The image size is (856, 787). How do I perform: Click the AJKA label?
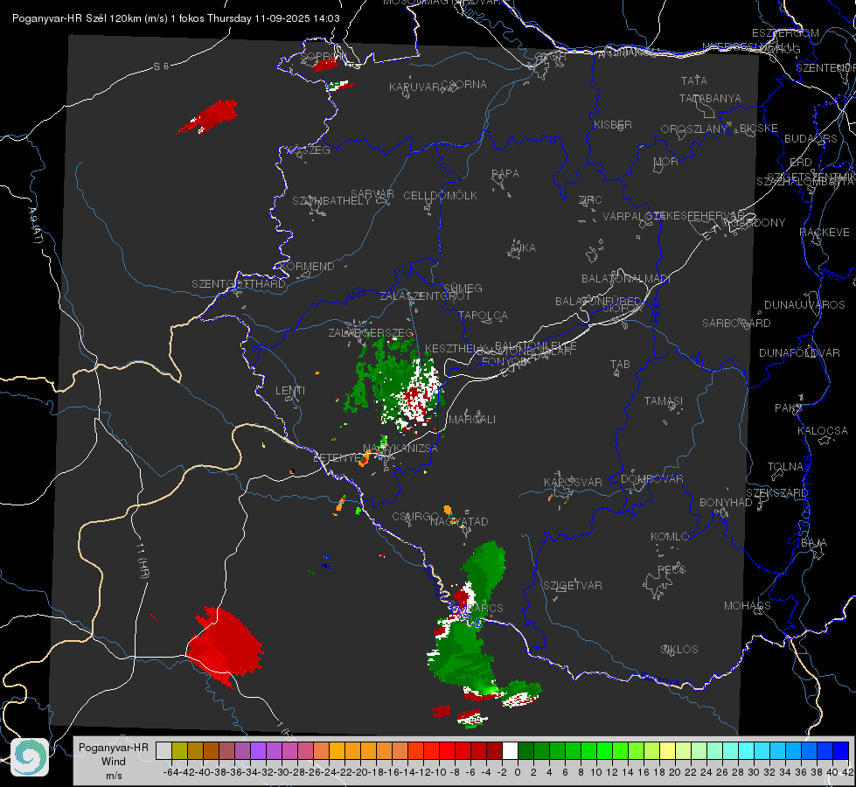[x=523, y=248]
